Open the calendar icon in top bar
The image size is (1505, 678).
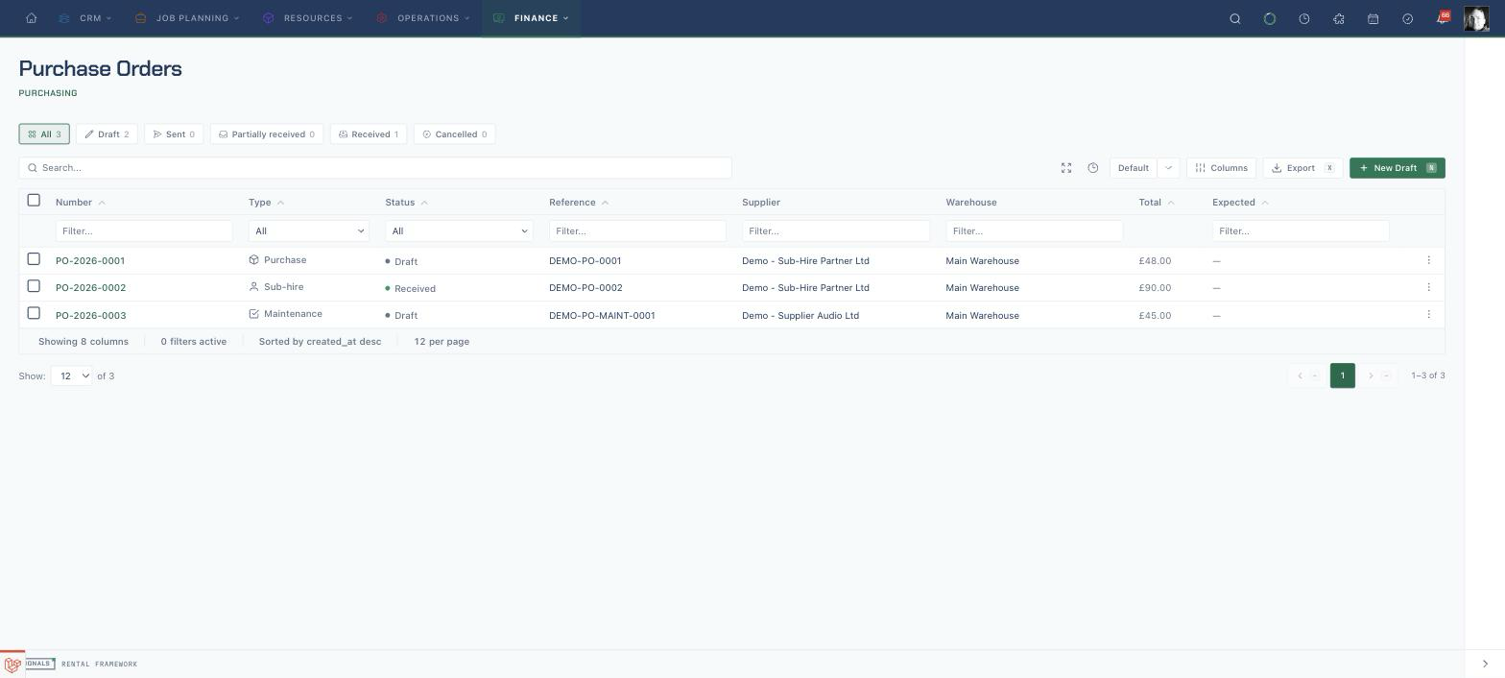(1374, 18)
